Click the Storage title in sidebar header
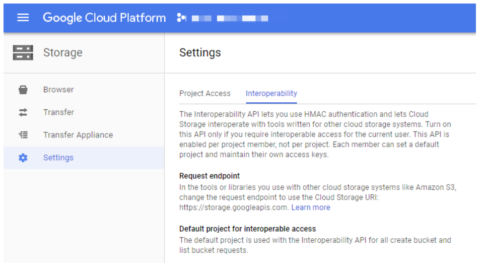 click(x=63, y=52)
